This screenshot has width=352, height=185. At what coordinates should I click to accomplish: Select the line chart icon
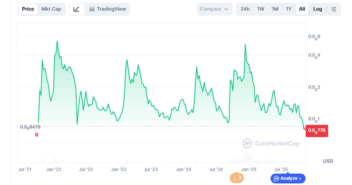(x=77, y=9)
